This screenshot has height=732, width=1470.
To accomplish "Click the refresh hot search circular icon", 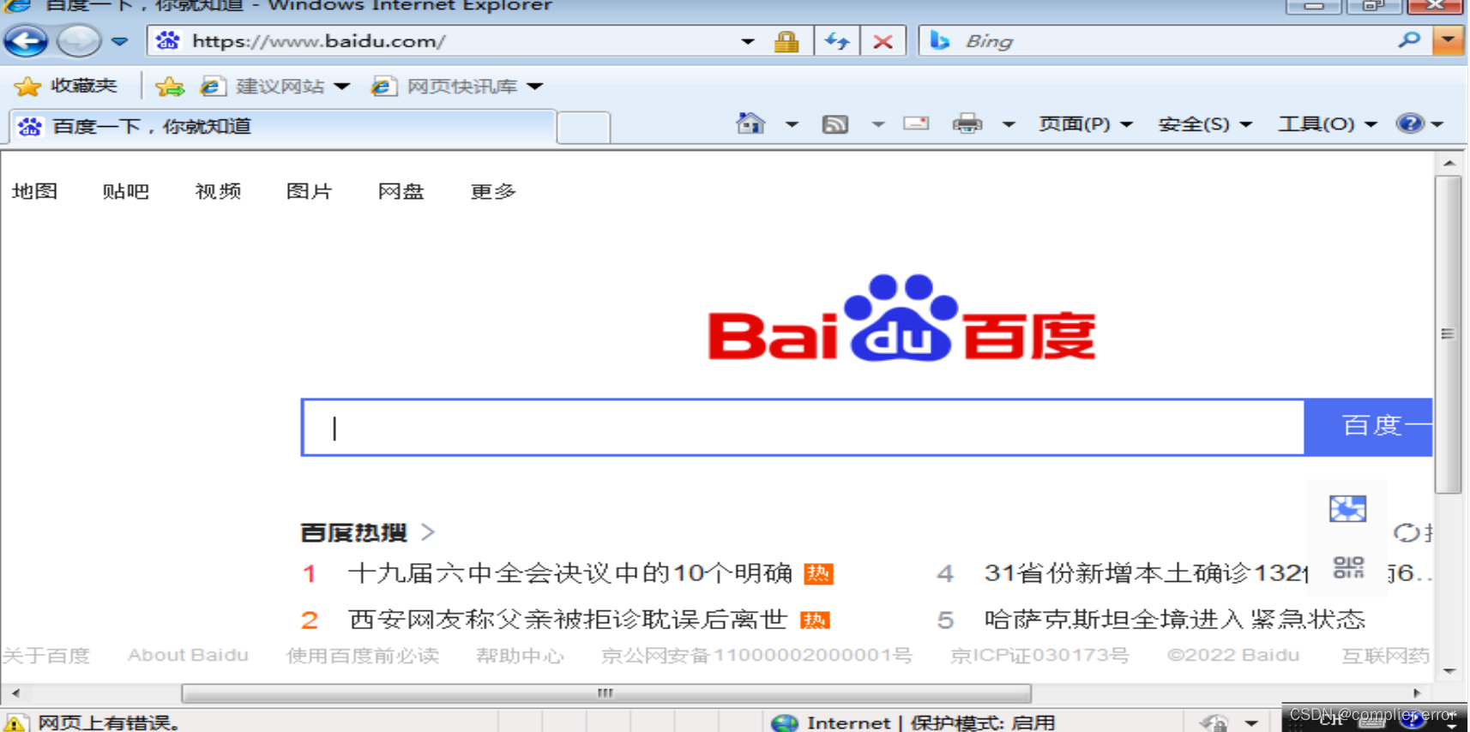I will point(1406,532).
